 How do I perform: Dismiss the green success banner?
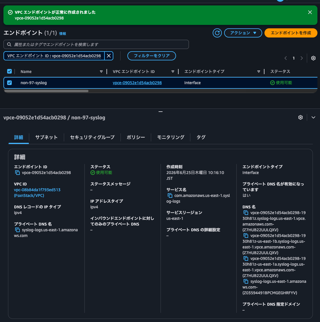[x=310, y=12]
